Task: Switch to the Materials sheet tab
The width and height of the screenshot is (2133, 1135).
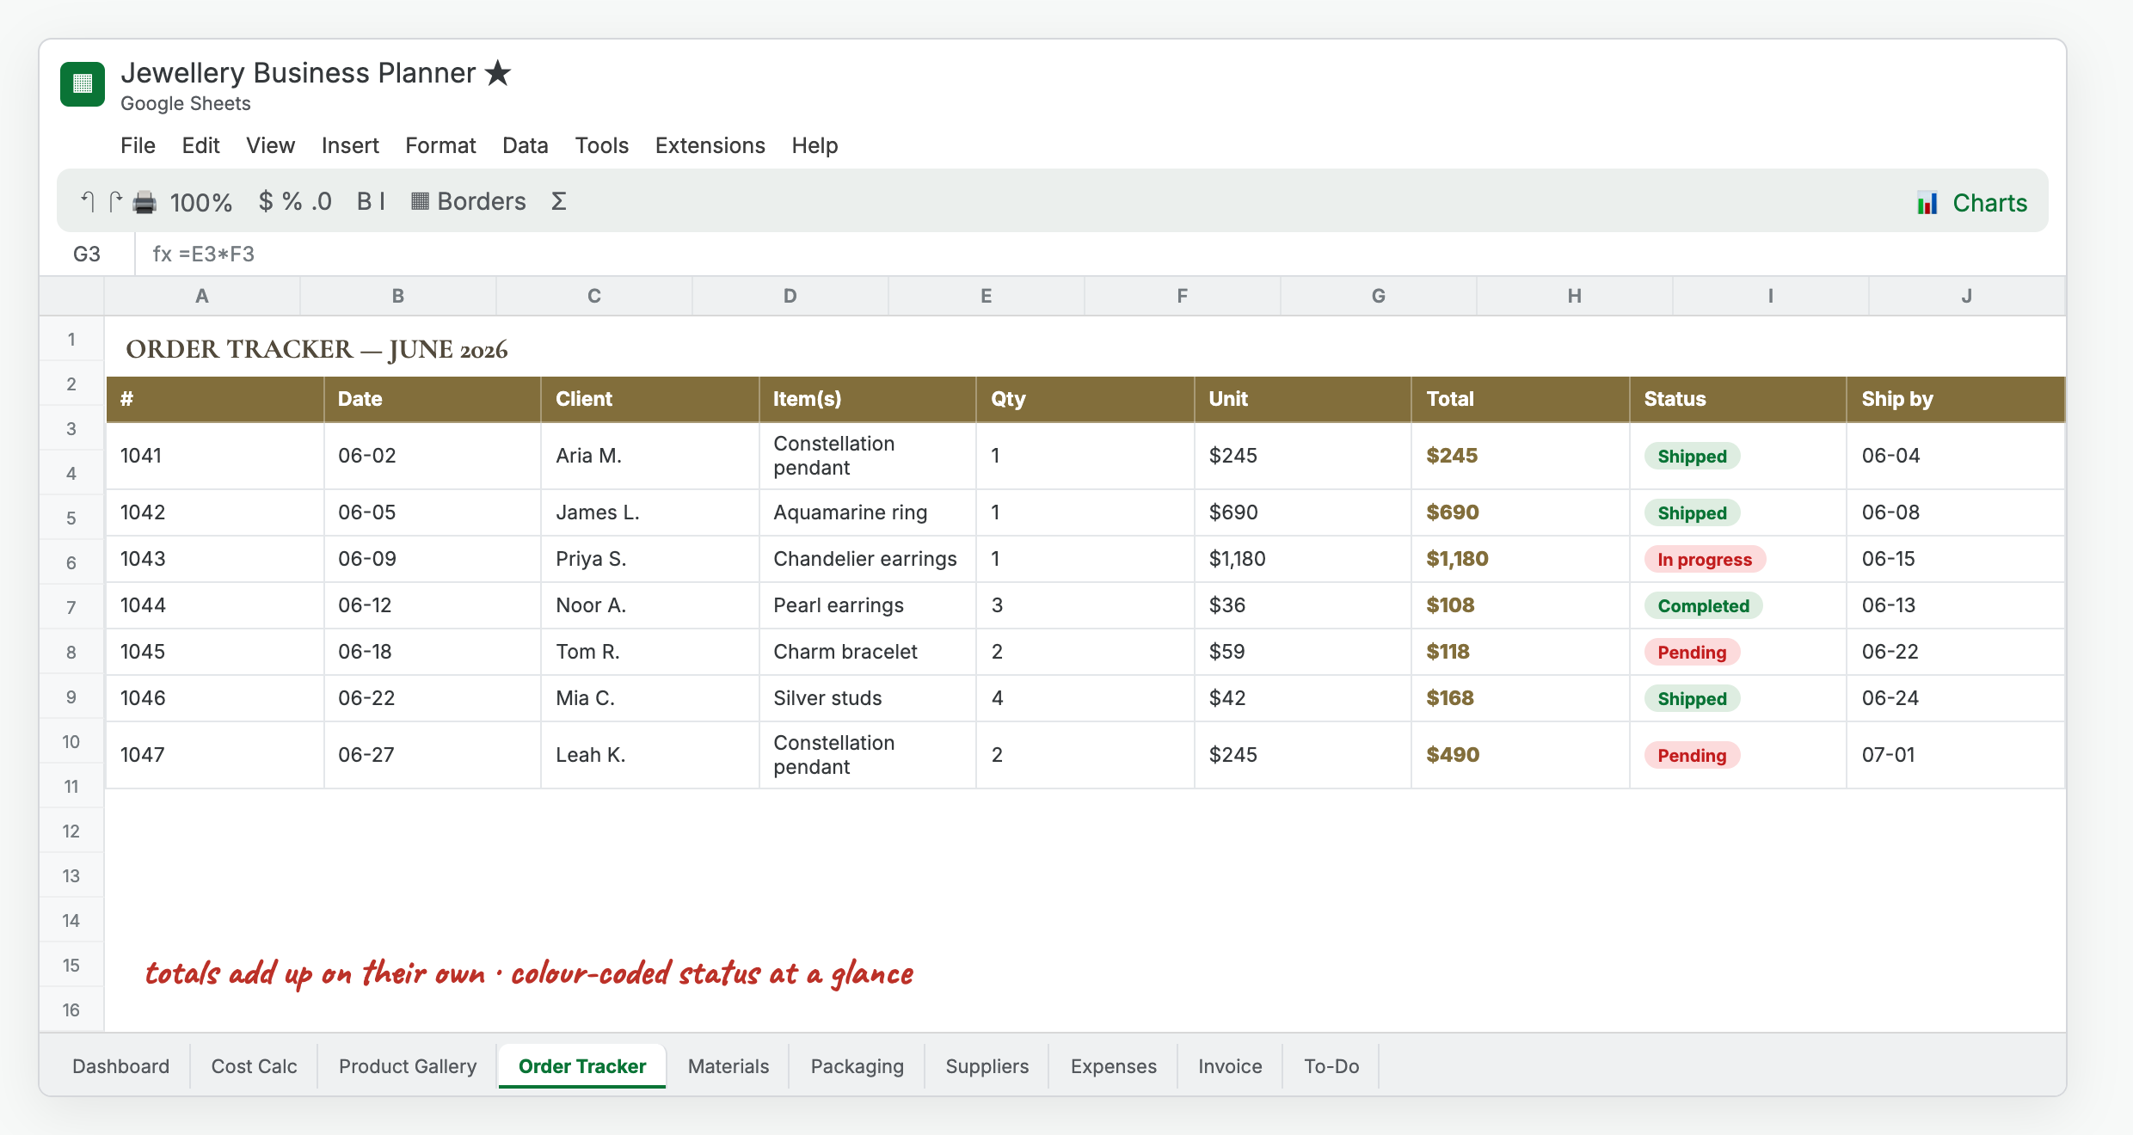Action: coord(728,1066)
